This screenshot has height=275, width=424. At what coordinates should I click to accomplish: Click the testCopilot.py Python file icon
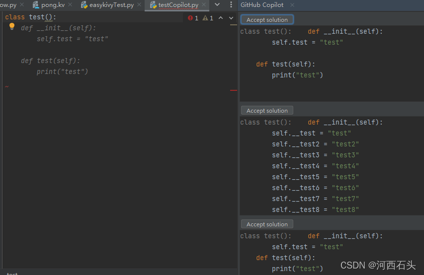click(153, 5)
